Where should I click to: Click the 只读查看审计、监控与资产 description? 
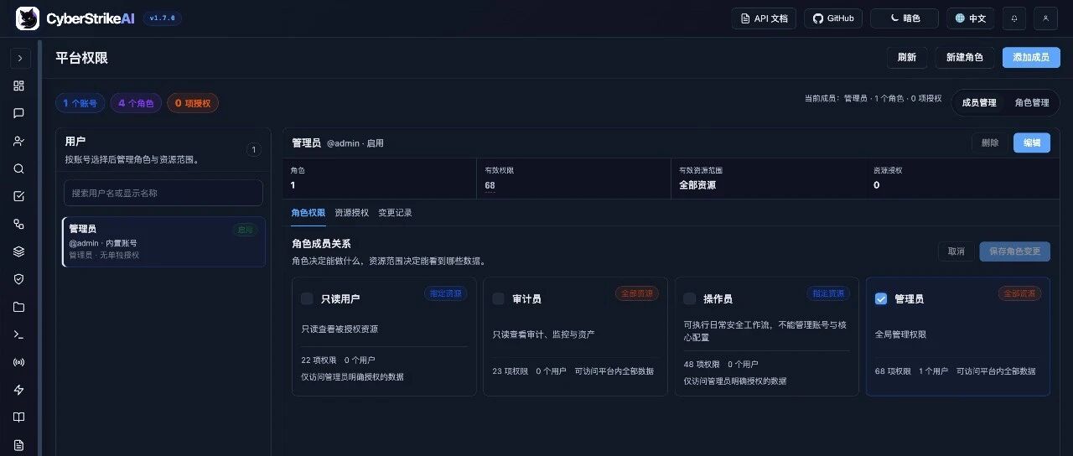coord(544,334)
